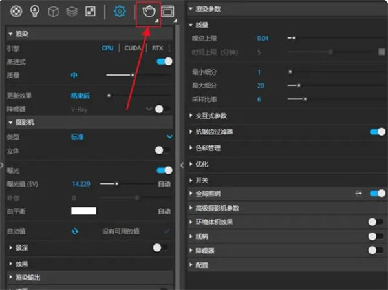Open the 降噪器 V-Ray dropdown

(x=149, y=109)
